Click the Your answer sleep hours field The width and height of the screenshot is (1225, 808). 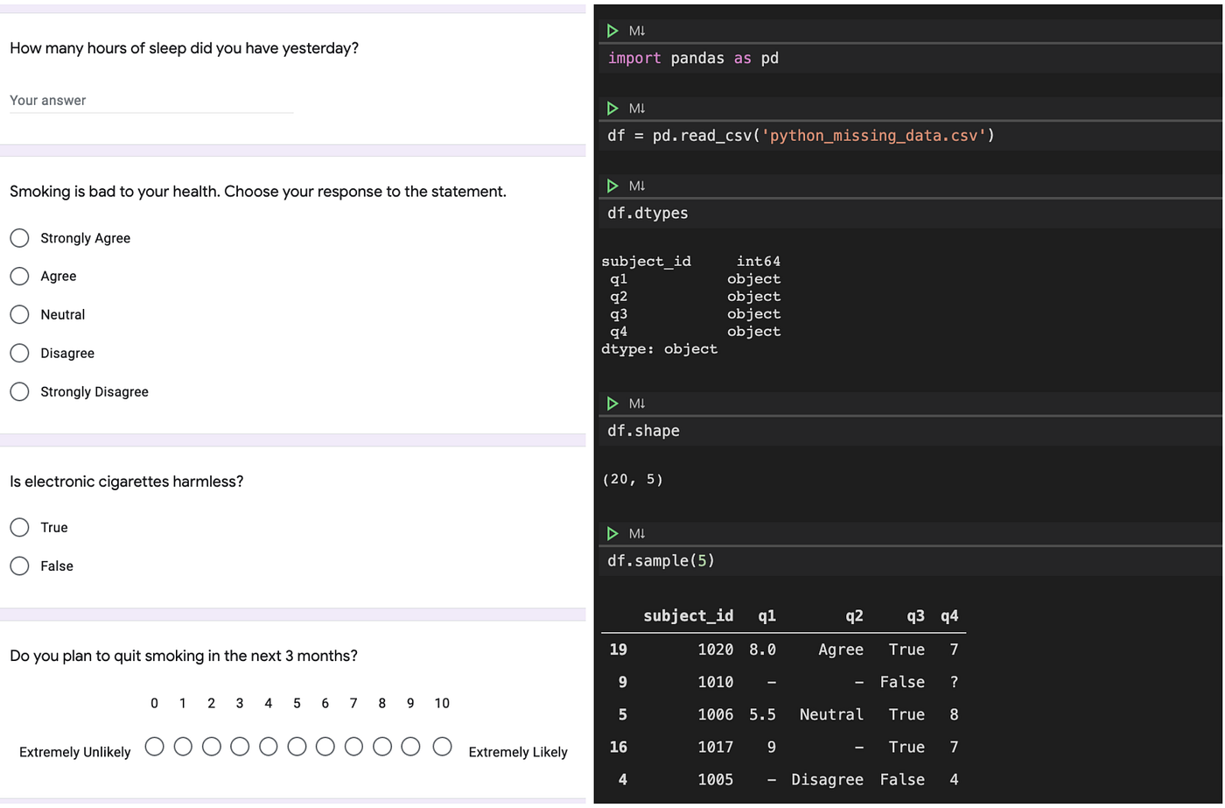point(149,100)
